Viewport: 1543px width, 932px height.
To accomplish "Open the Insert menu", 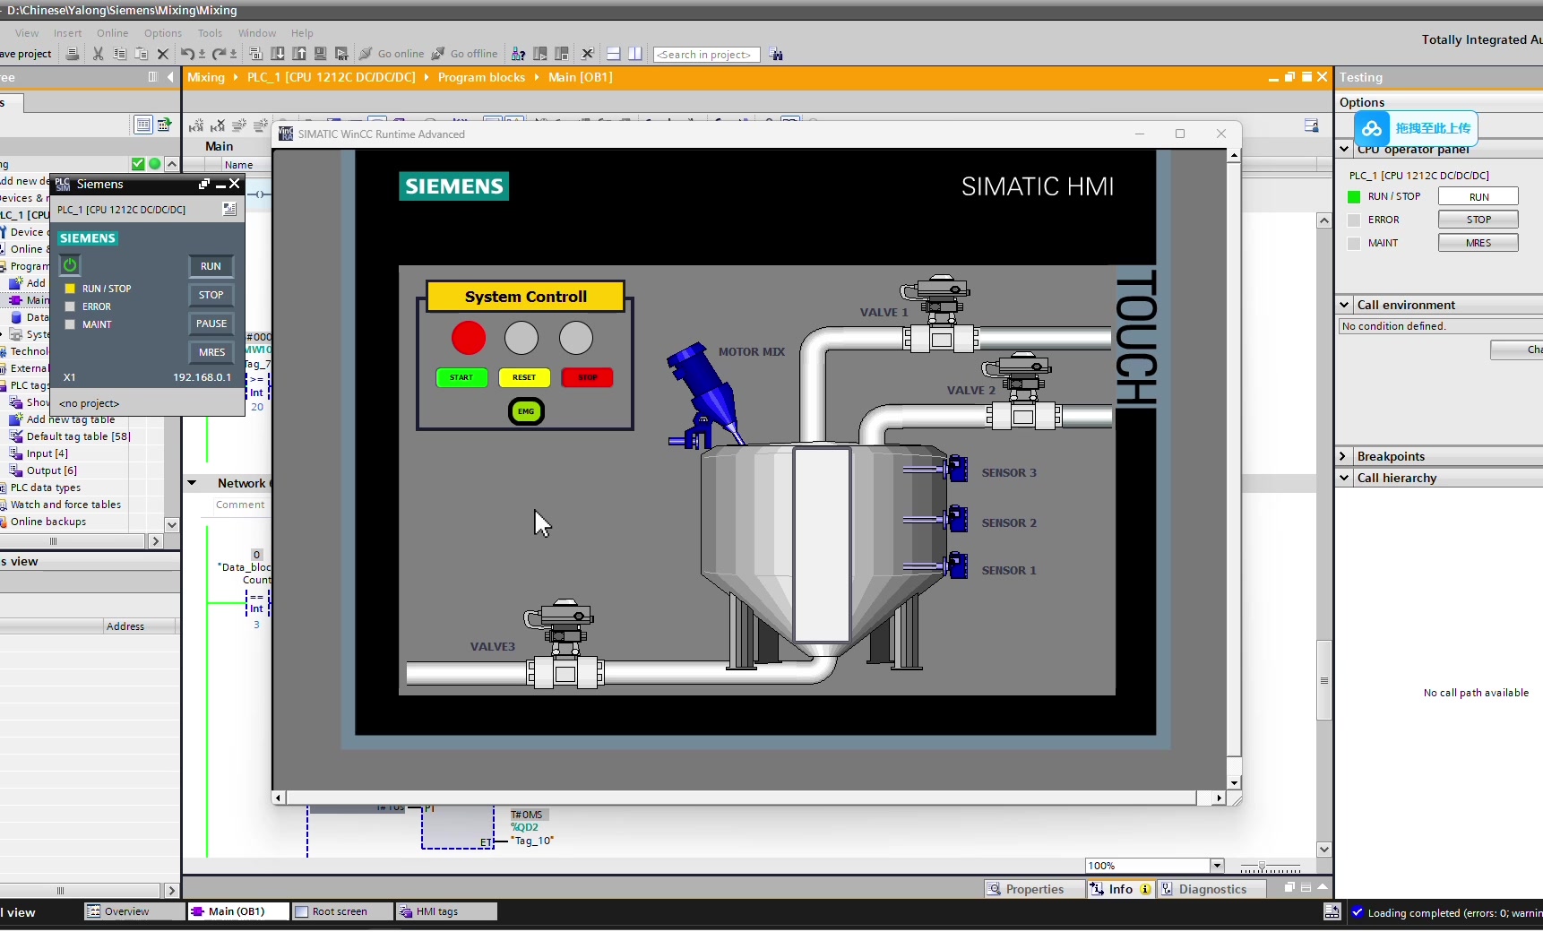I will click(68, 33).
